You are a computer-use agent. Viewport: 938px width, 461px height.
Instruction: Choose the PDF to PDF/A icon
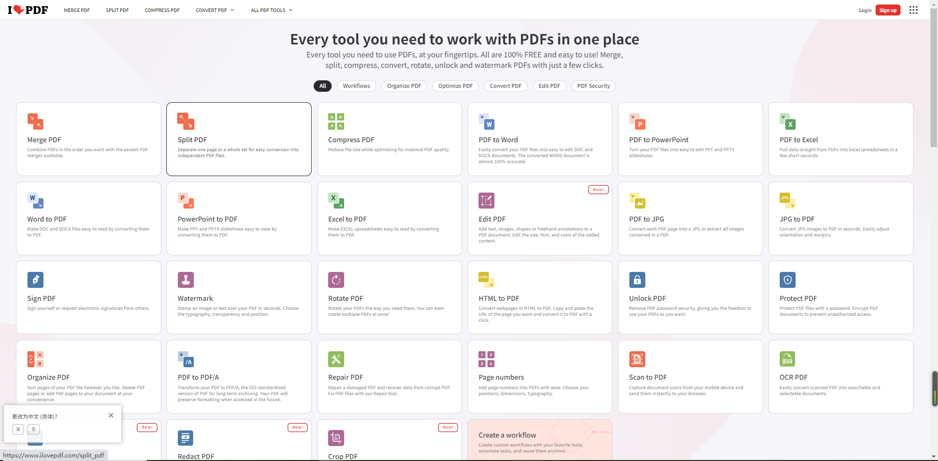pos(186,359)
